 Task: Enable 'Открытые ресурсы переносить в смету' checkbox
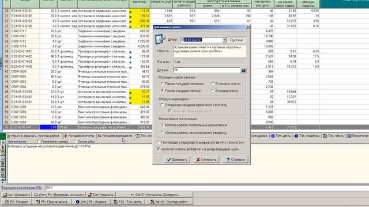(x=162, y=105)
